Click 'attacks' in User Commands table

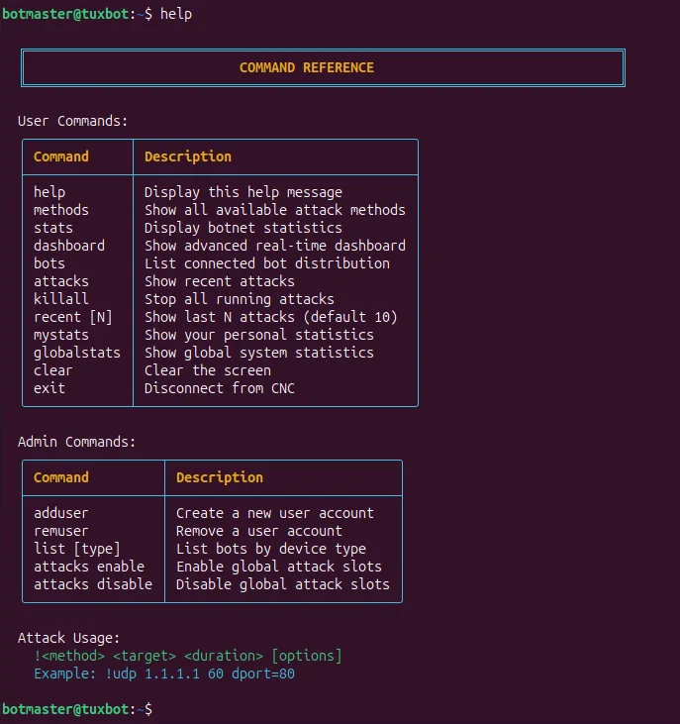pos(61,281)
